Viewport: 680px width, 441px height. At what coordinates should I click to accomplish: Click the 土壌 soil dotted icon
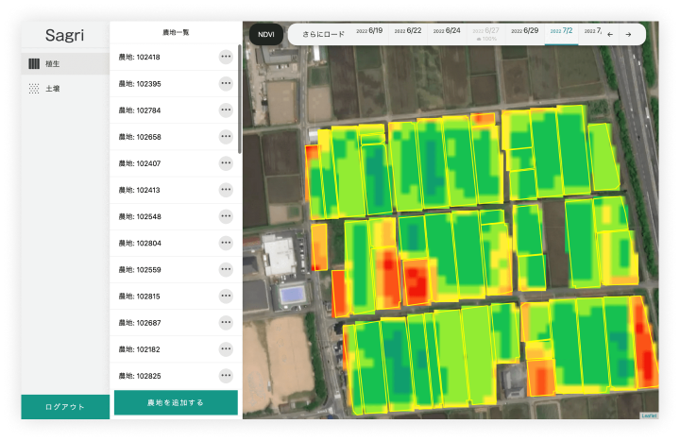34,89
